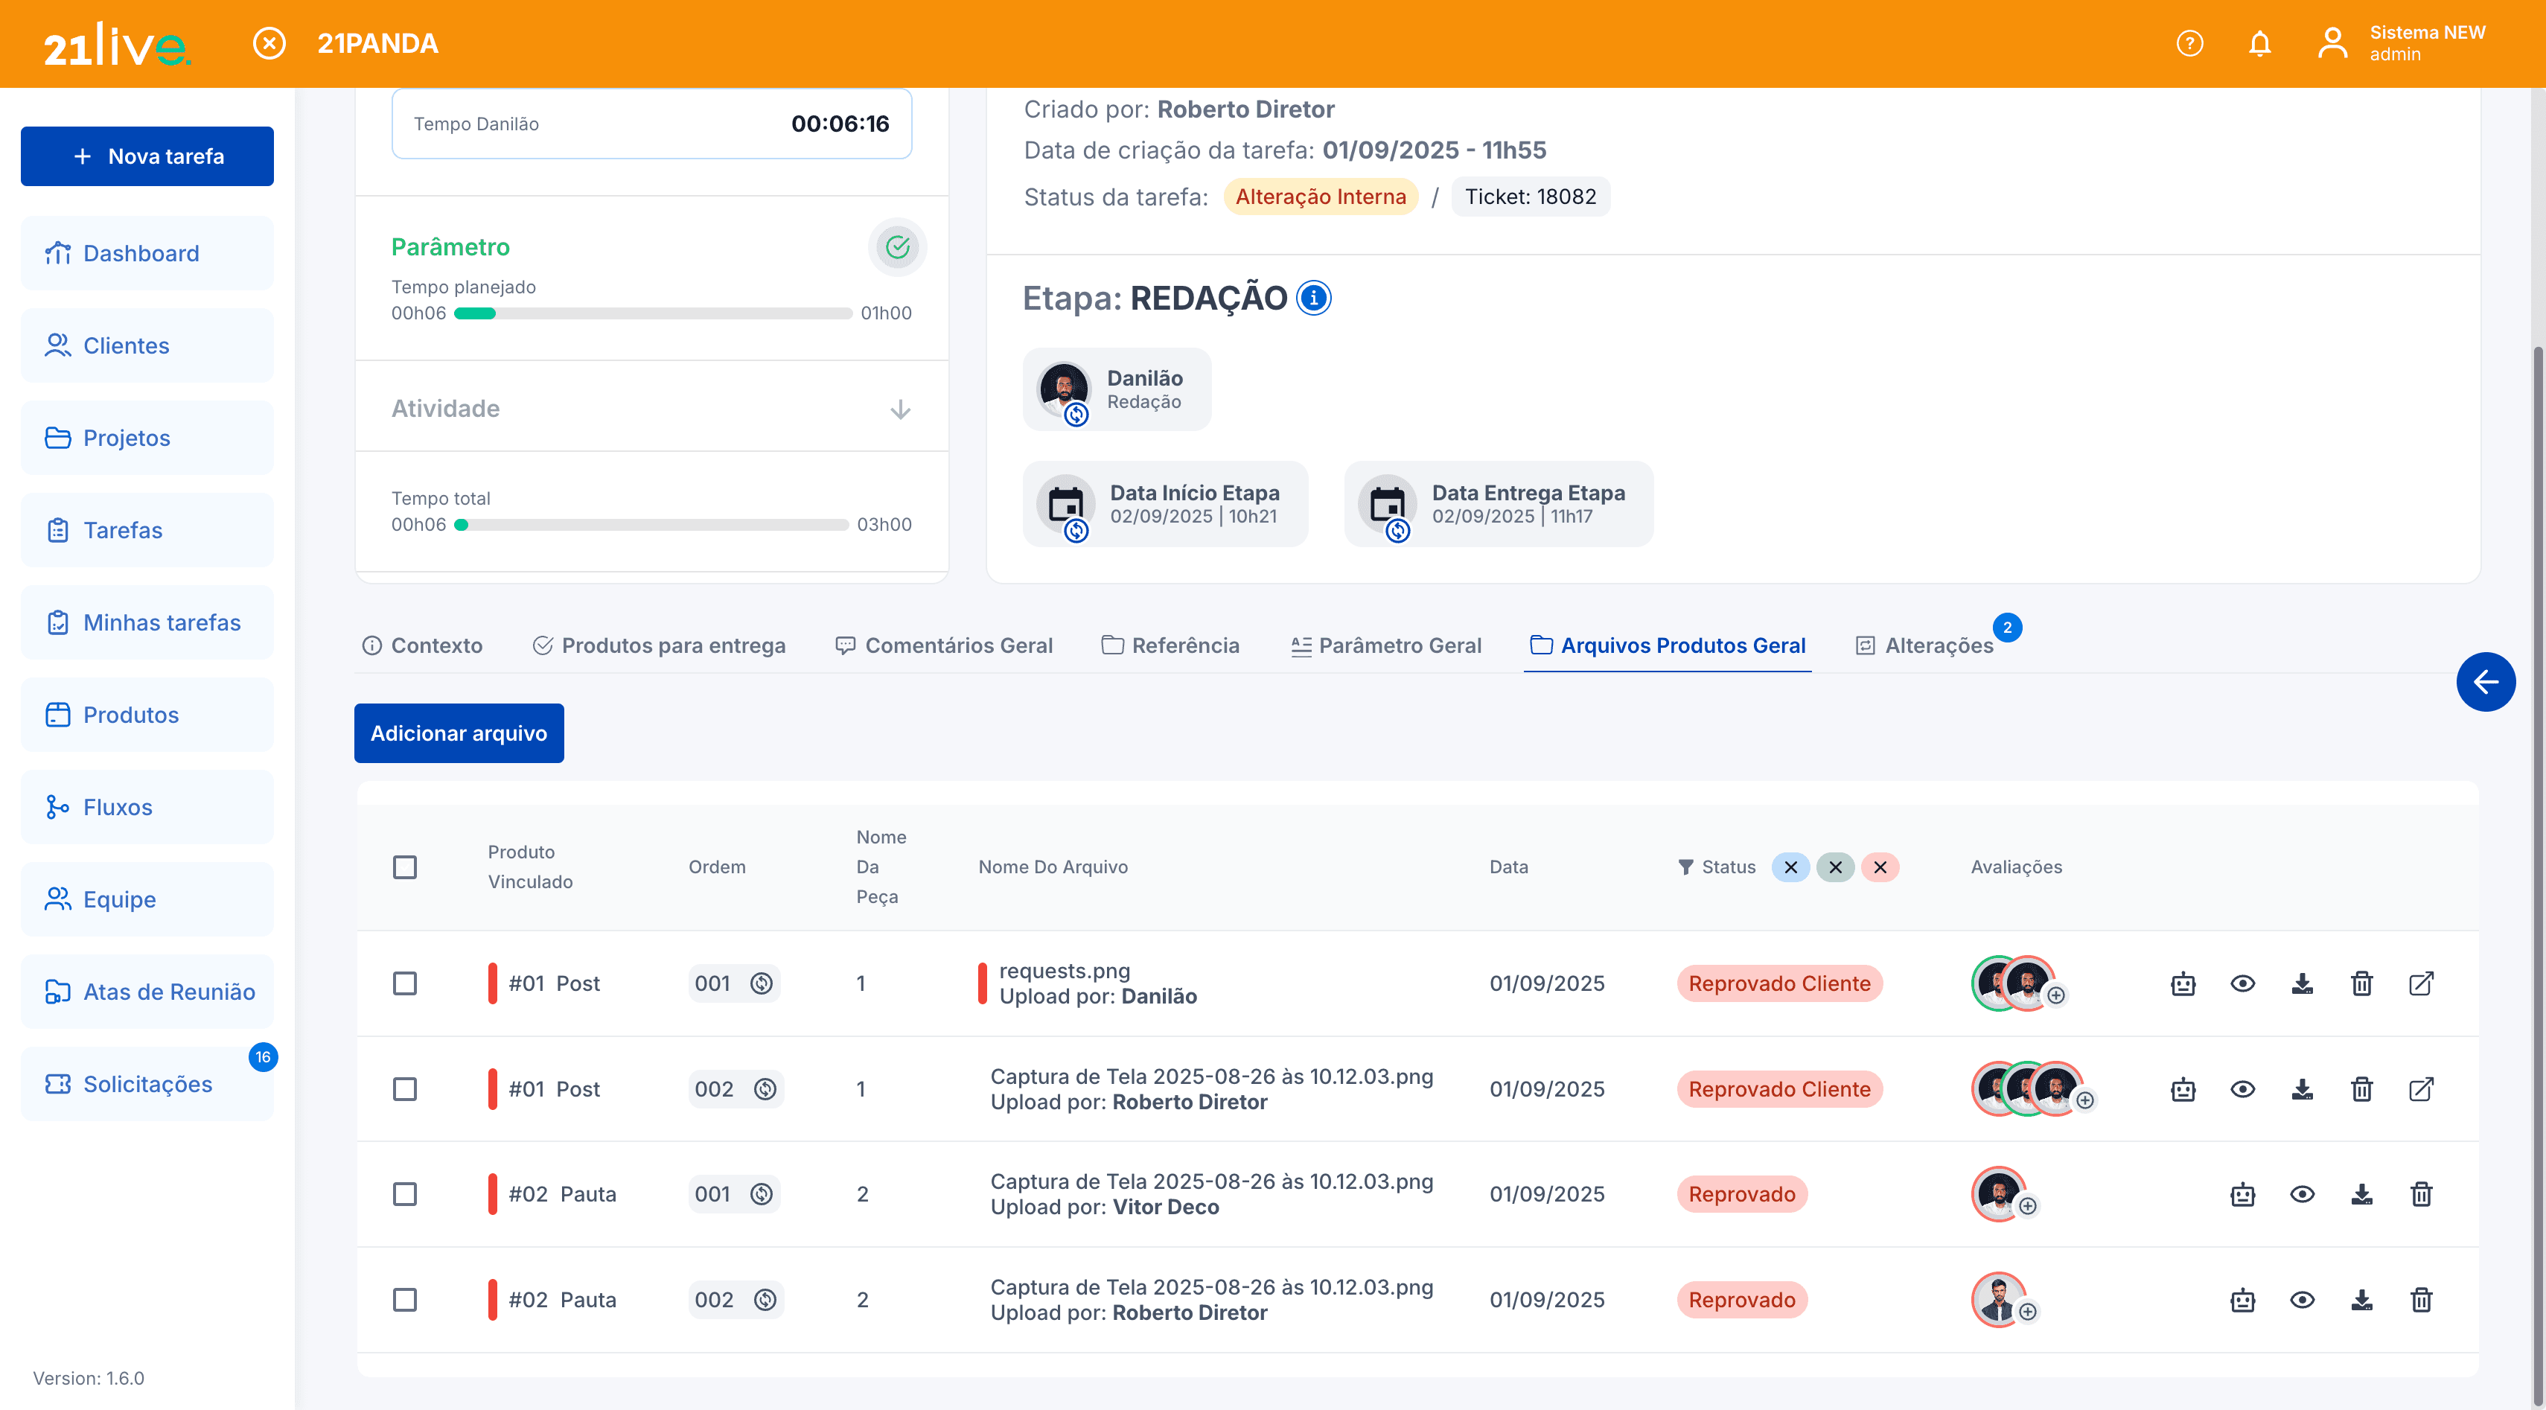
Task: Download the requests.png file
Action: click(2302, 983)
